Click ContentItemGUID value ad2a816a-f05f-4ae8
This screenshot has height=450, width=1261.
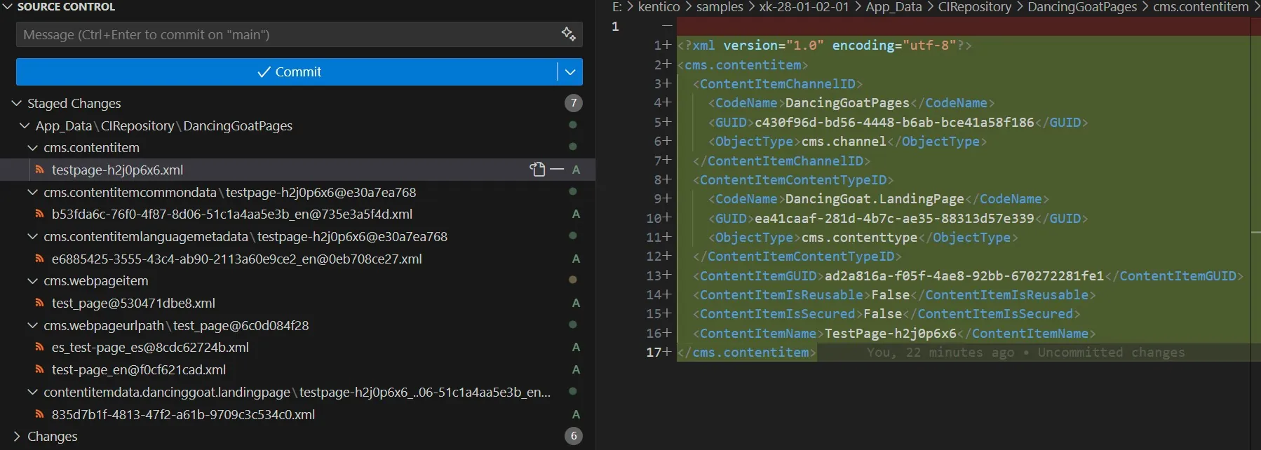point(964,275)
